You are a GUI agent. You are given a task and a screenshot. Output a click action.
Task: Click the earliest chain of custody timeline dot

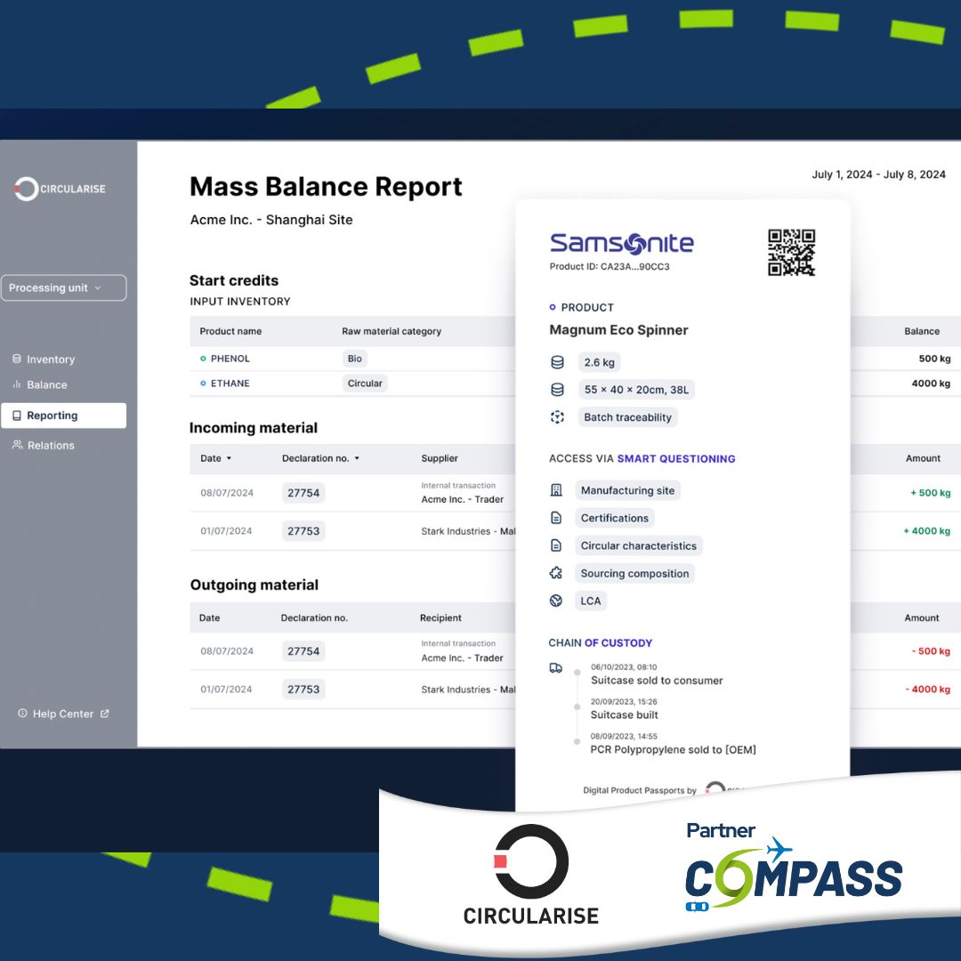579,740
